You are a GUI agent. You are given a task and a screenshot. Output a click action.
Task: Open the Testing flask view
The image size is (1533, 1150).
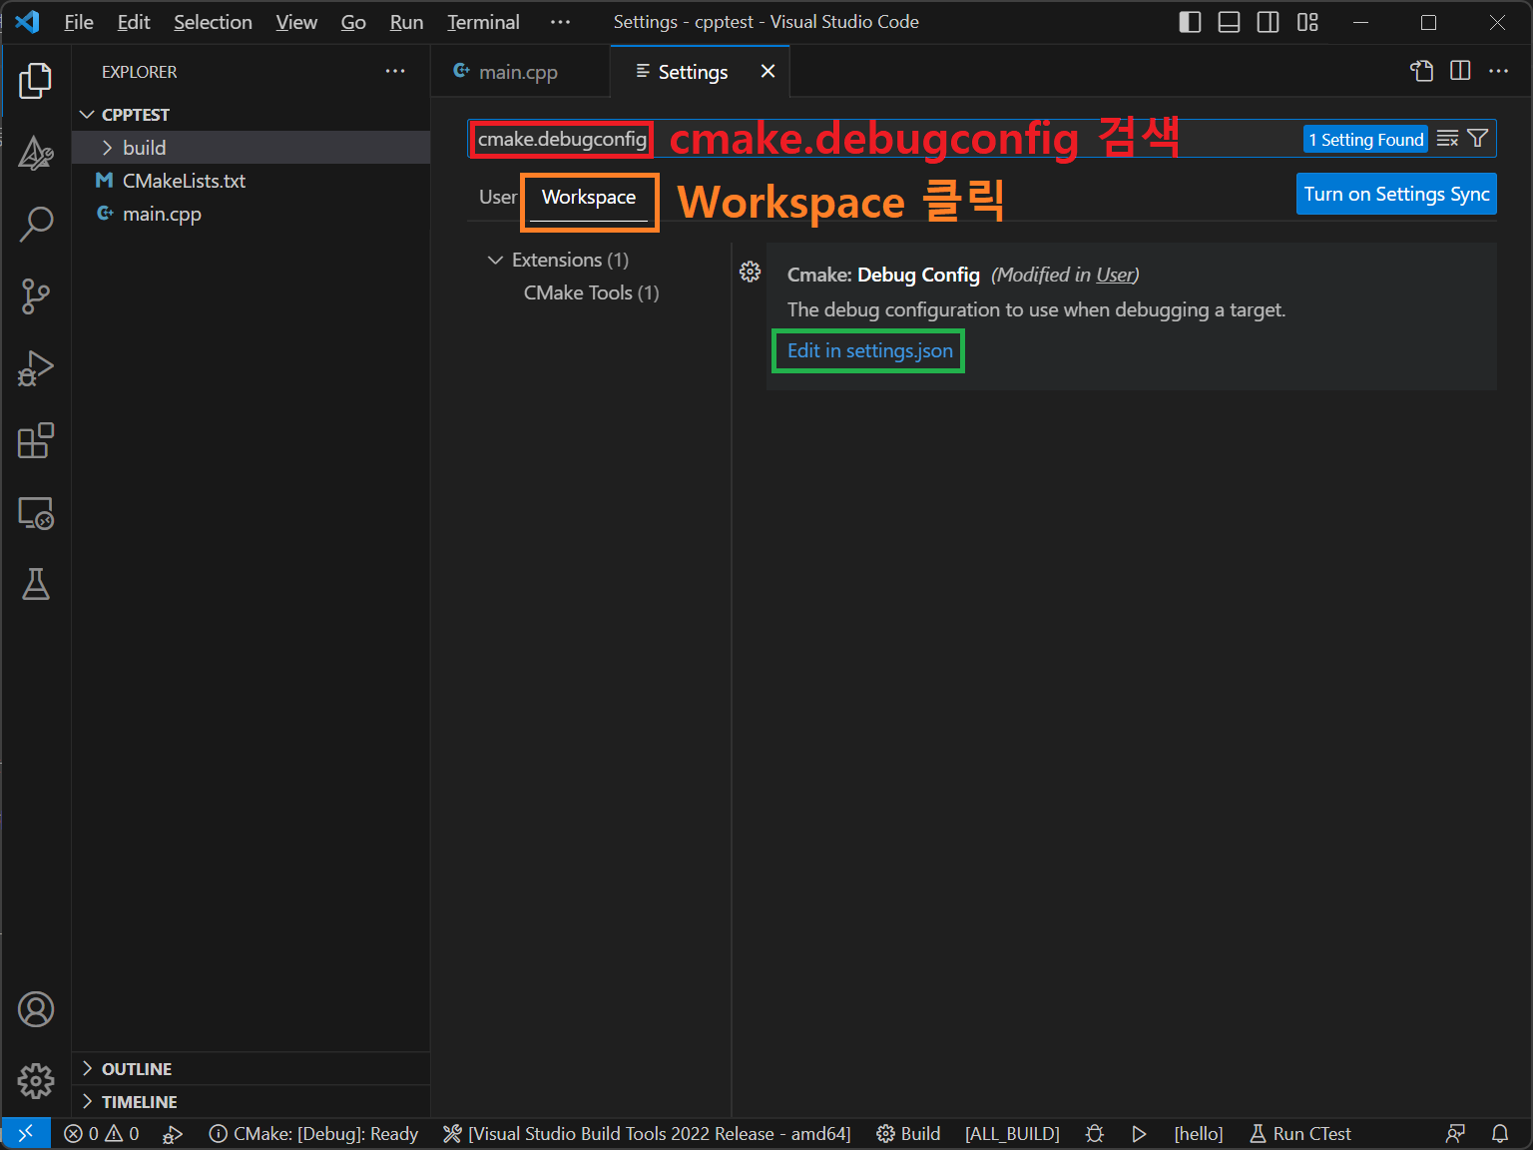coord(36,584)
